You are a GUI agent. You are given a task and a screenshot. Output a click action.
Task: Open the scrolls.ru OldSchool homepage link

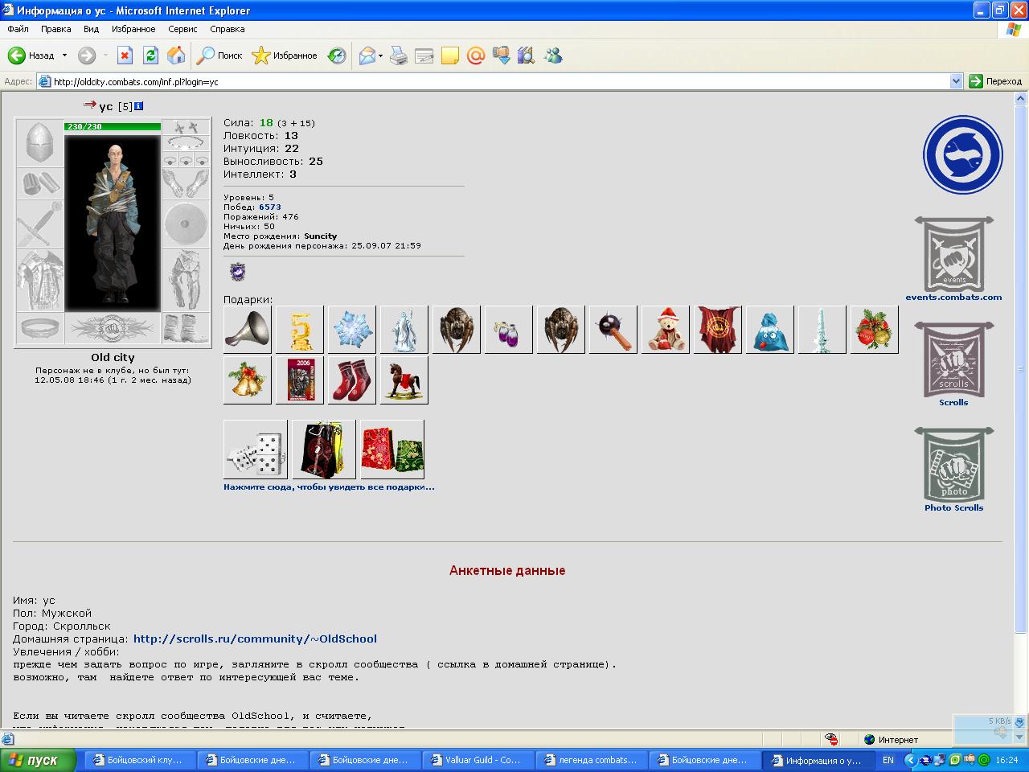255,639
